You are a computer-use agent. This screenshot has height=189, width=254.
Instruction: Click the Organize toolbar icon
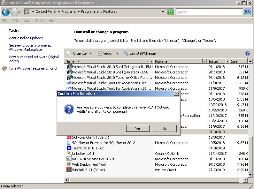[69, 53]
